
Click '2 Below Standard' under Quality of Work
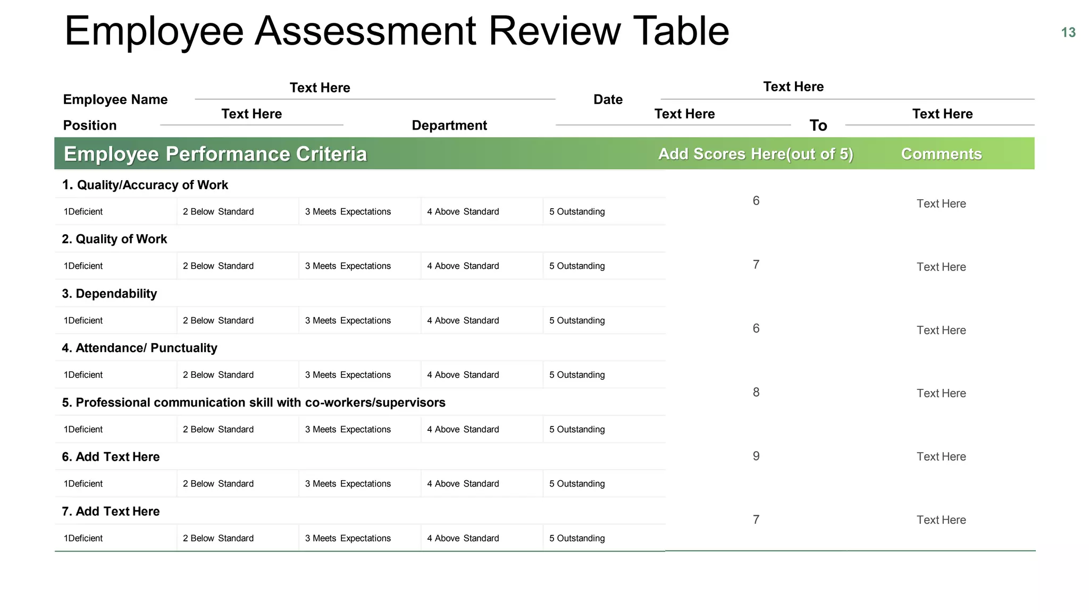click(218, 266)
